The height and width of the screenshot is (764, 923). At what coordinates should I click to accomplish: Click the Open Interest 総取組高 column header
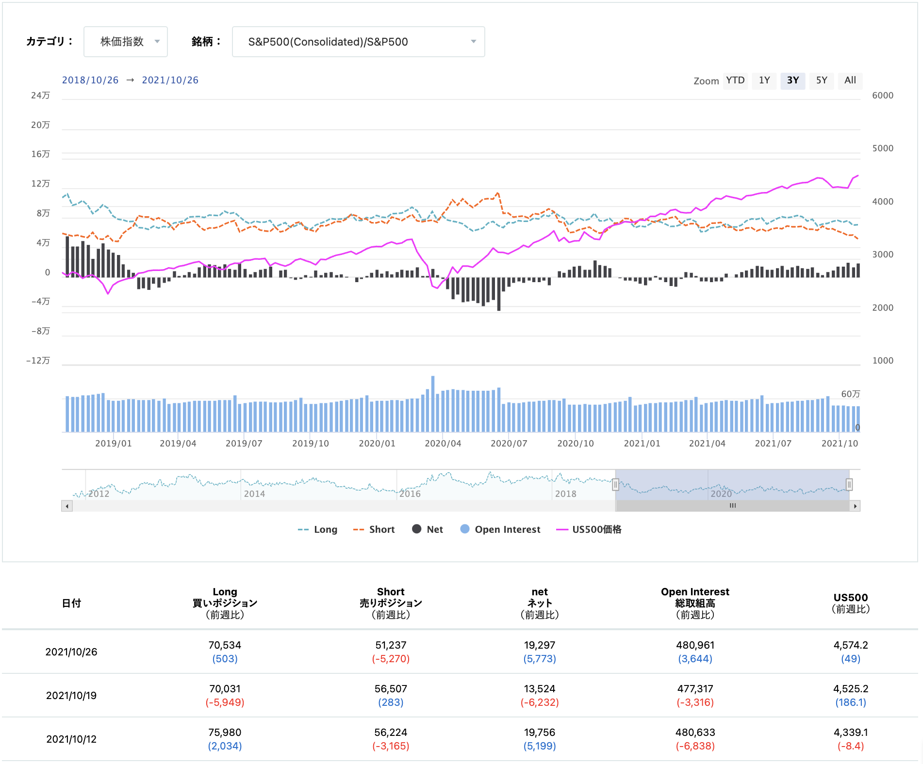pyautogui.click(x=695, y=604)
